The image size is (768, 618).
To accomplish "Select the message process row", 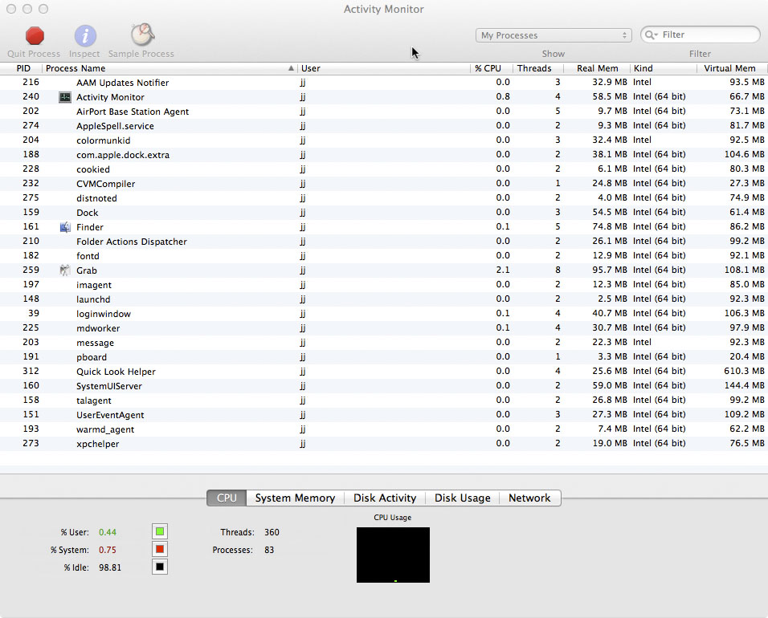I will tap(384, 342).
